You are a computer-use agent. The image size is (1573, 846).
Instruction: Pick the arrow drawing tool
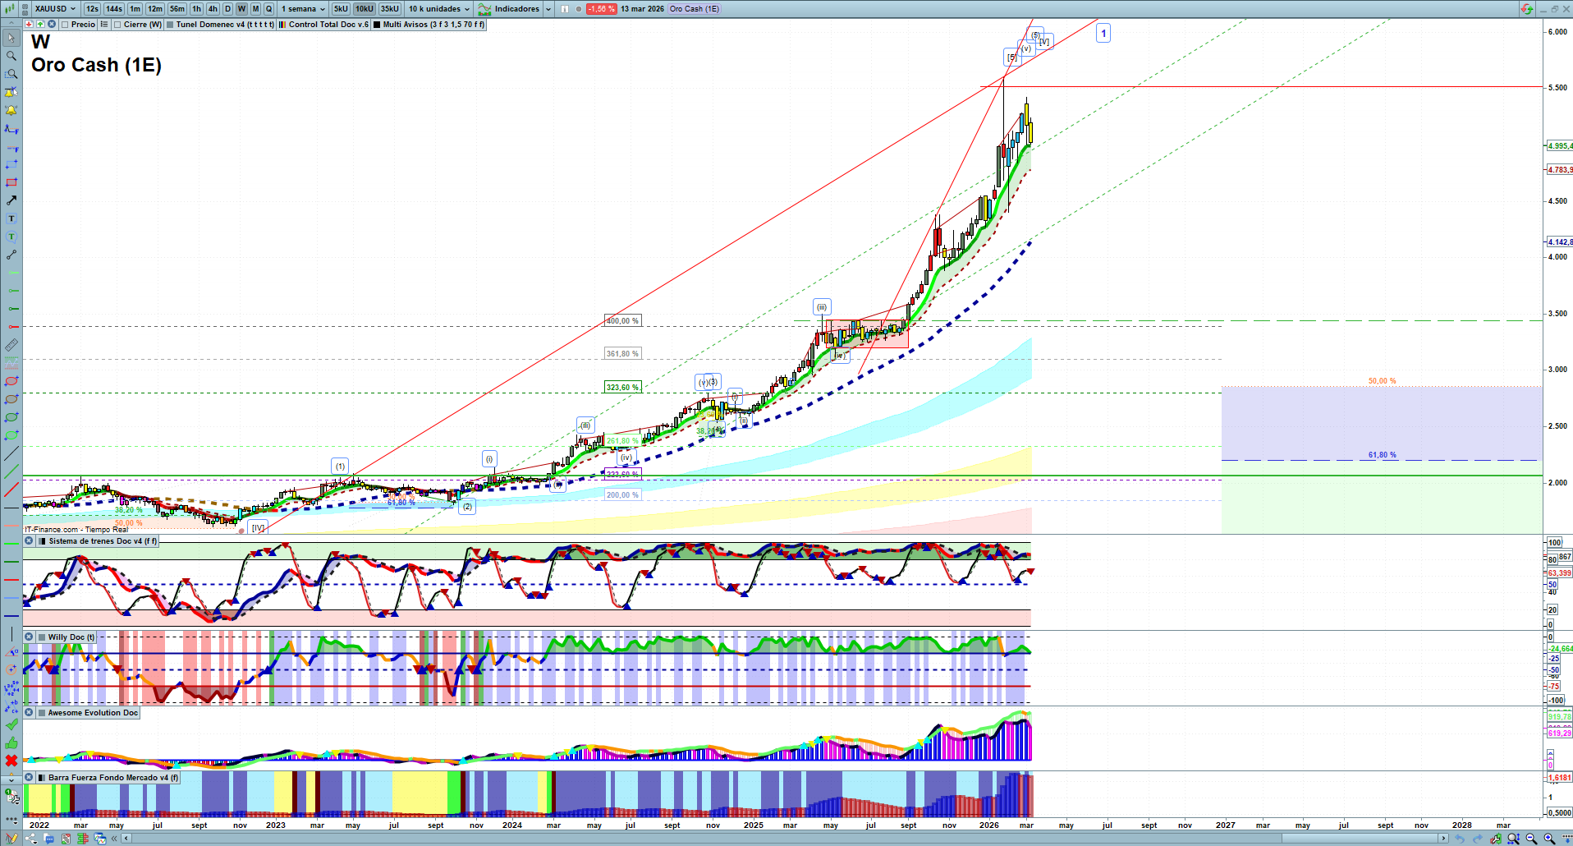(11, 200)
